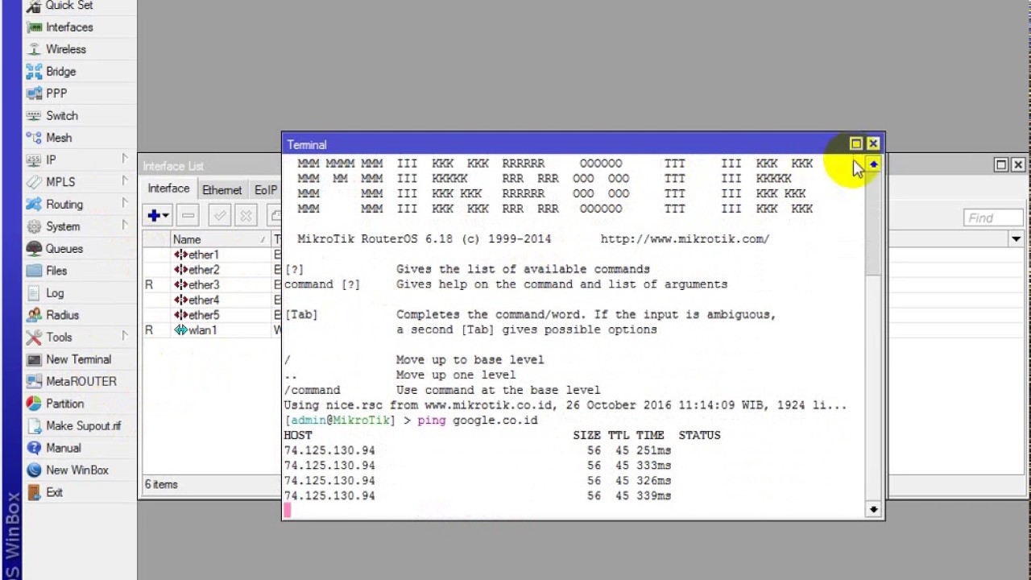This screenshot has width=1031, height=580.
Task: Click the New Terminal icon
Action: tap(33, 359)
